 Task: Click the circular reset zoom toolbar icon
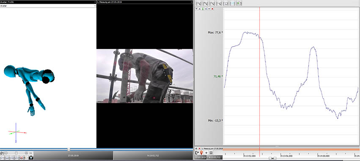pos(226,3)
